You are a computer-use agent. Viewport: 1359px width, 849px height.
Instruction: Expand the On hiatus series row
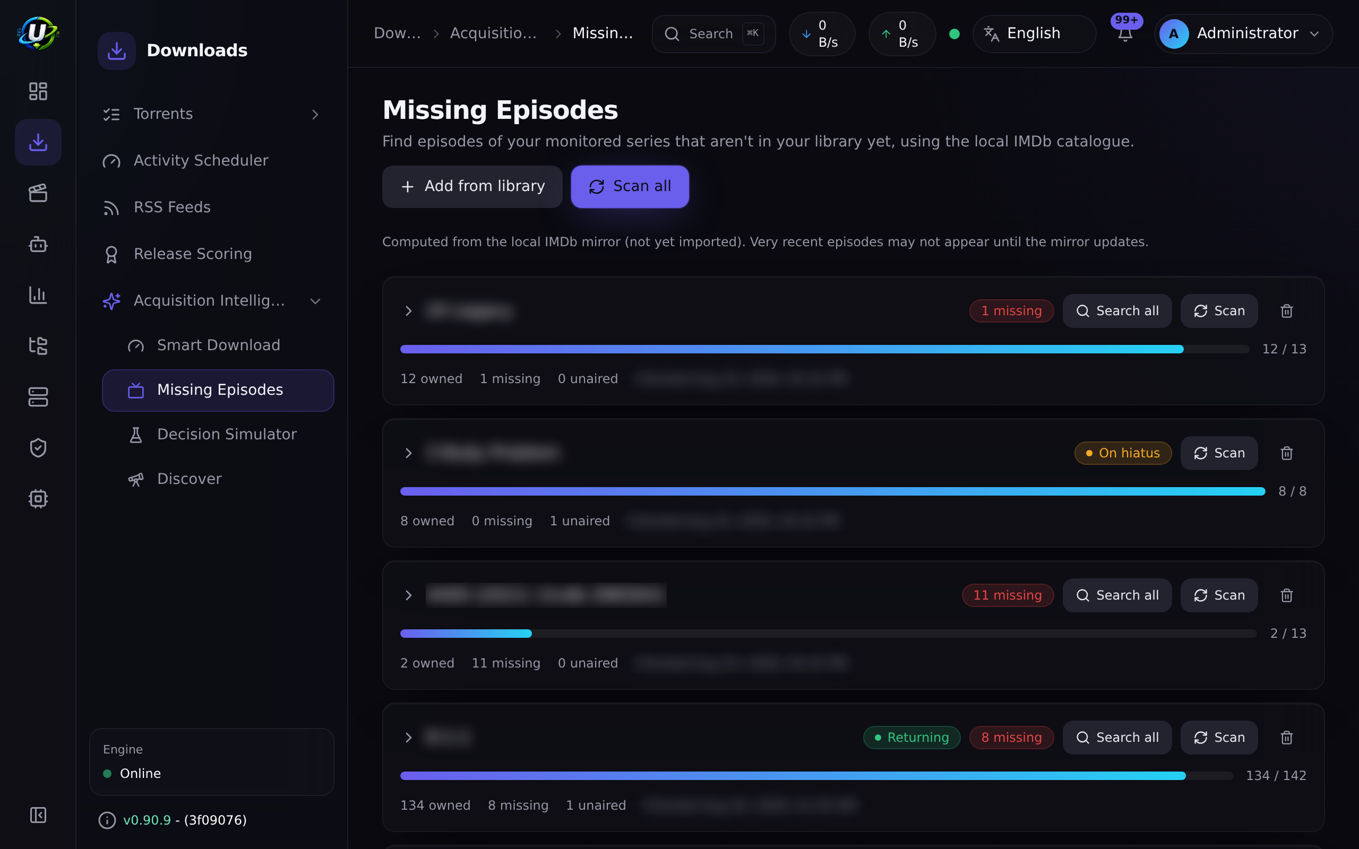pyautogui.click(x=408, y=453)
